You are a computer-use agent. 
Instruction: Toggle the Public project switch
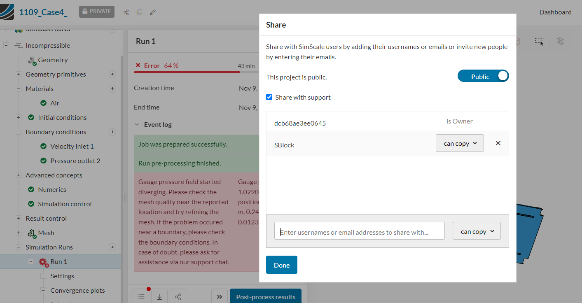pos(483,76)
